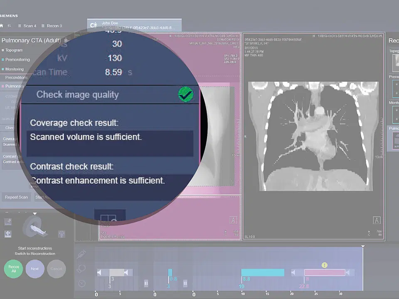Click the table move arrows icon
399x299 pixels.
click(7, 234)
